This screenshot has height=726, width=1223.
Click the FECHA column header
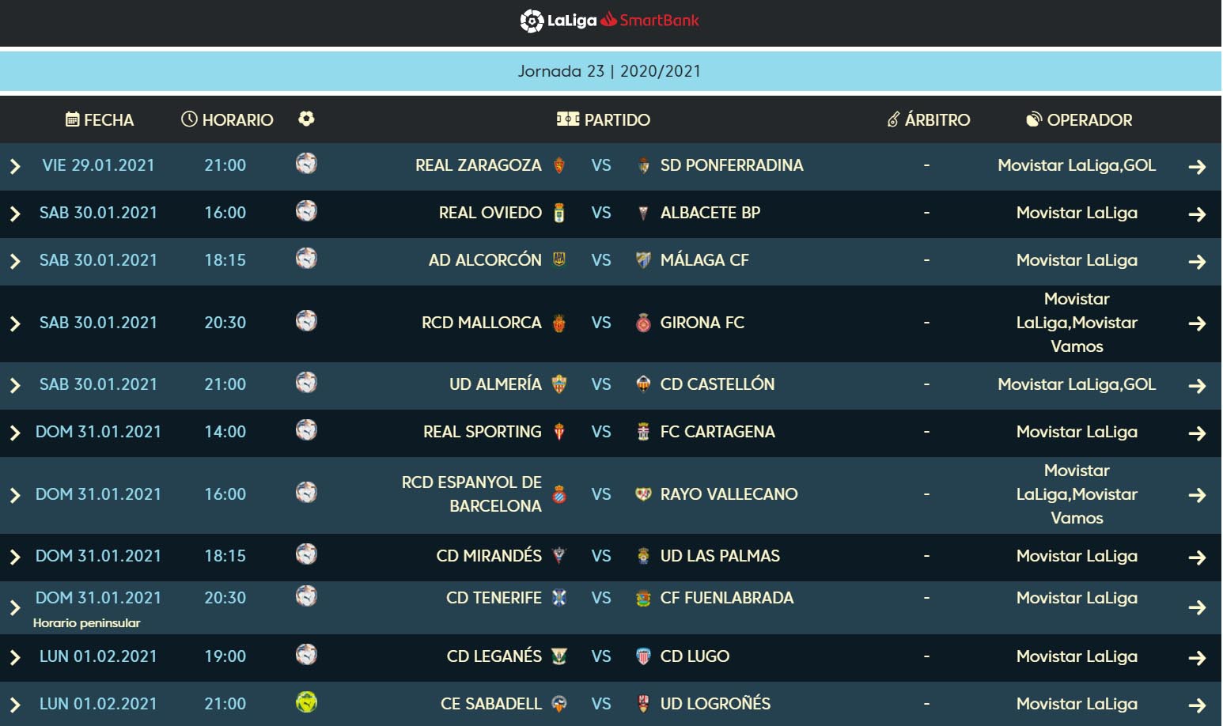click(100, 119)
